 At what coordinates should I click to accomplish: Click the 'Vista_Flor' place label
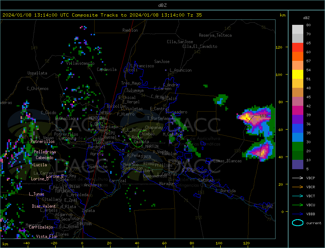point(47,236)
